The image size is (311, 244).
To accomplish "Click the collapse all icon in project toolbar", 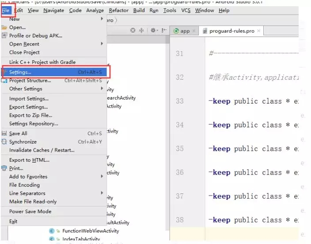I will (x=142, y=30).
